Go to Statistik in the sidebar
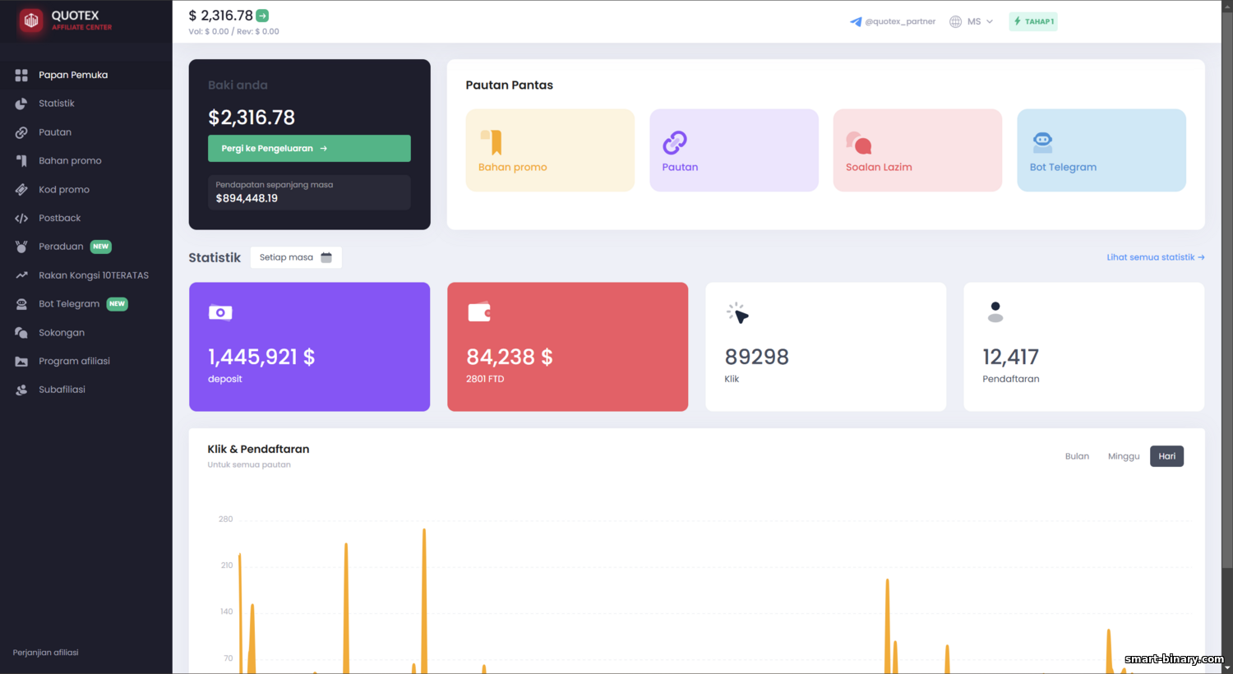Screen dimensions: 1233x674 coord(56,104)
